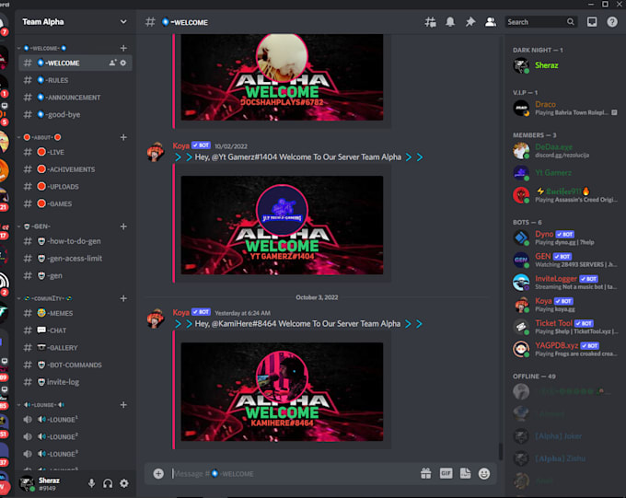The image size is (626, 498).
Task: Deafen using the headphones icon
Action: coord(108,483)
